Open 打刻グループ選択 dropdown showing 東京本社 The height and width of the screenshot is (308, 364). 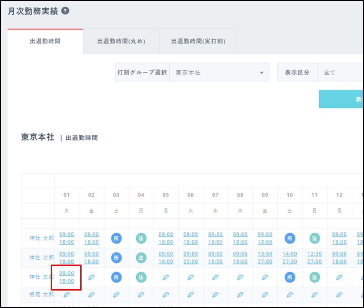pos(219,73)
